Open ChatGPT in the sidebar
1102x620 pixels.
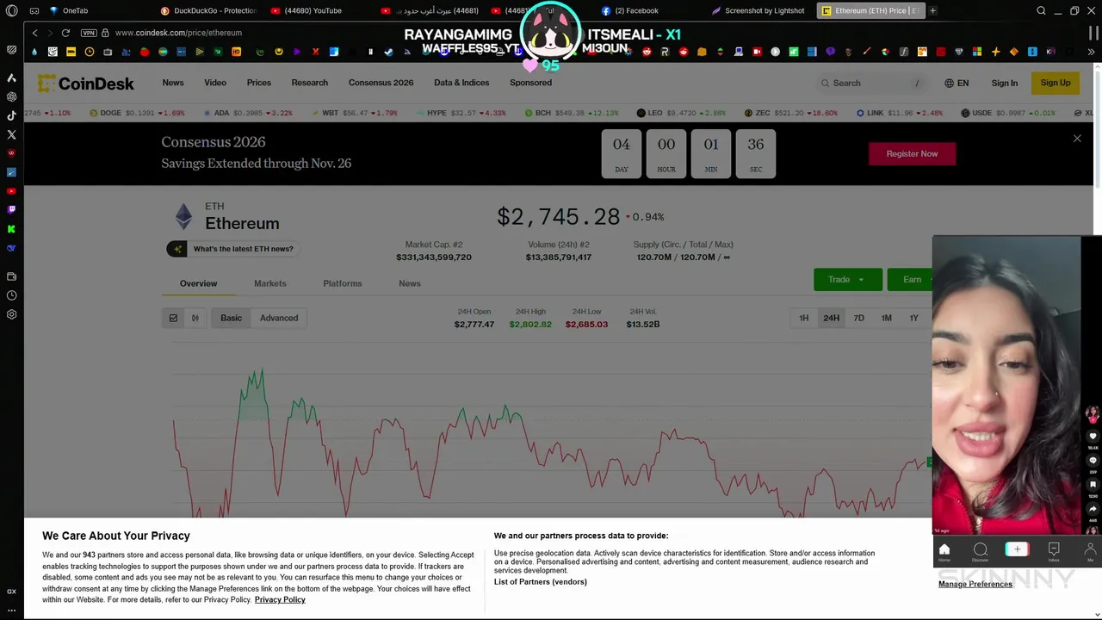coord(11,96)
